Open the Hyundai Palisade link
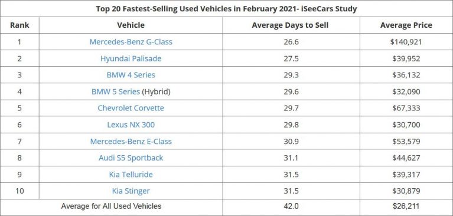The width and height of the screenshot is (453, 216). [131, 58]
